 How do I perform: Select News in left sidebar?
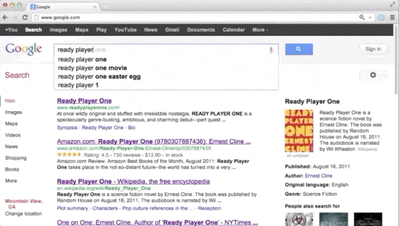pyautogui.click(x=11, y=147)
